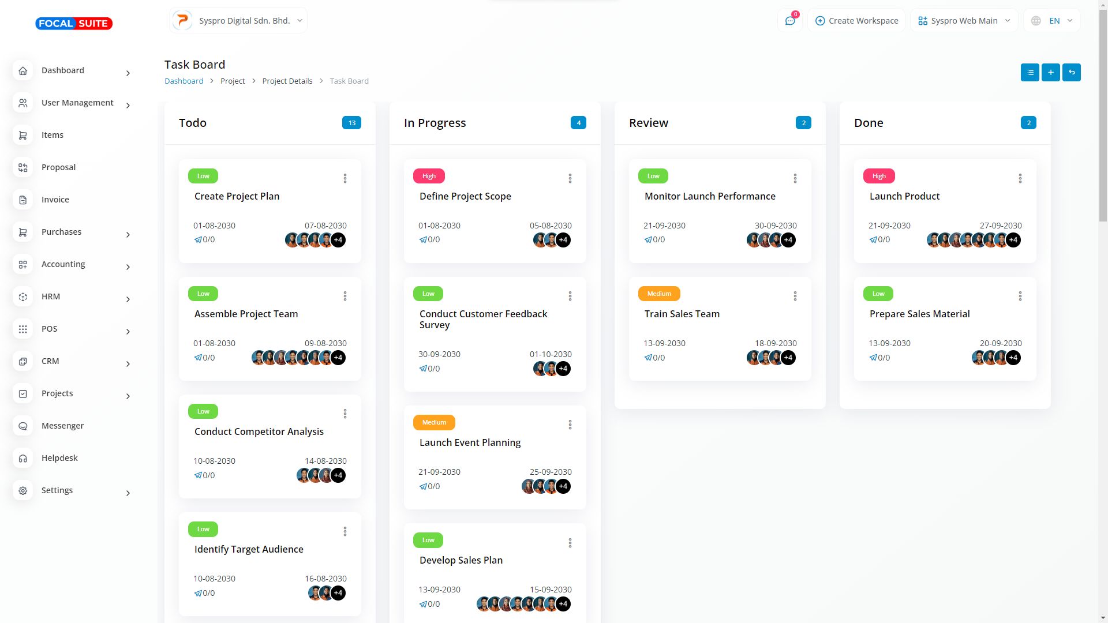Click the Helpdesk headset icon in sidebar
The image size is (1108, 623).
(23, 458)
